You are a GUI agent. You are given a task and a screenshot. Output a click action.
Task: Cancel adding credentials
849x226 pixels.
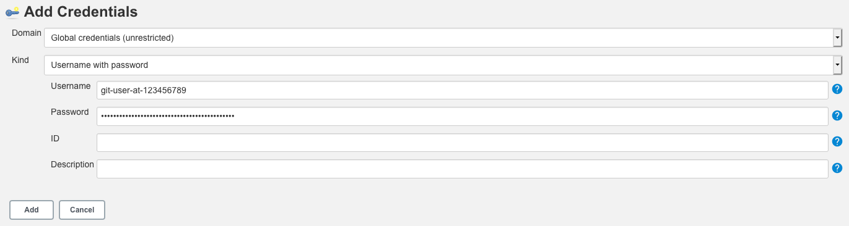pyautogui.click(x=82, y=210)
